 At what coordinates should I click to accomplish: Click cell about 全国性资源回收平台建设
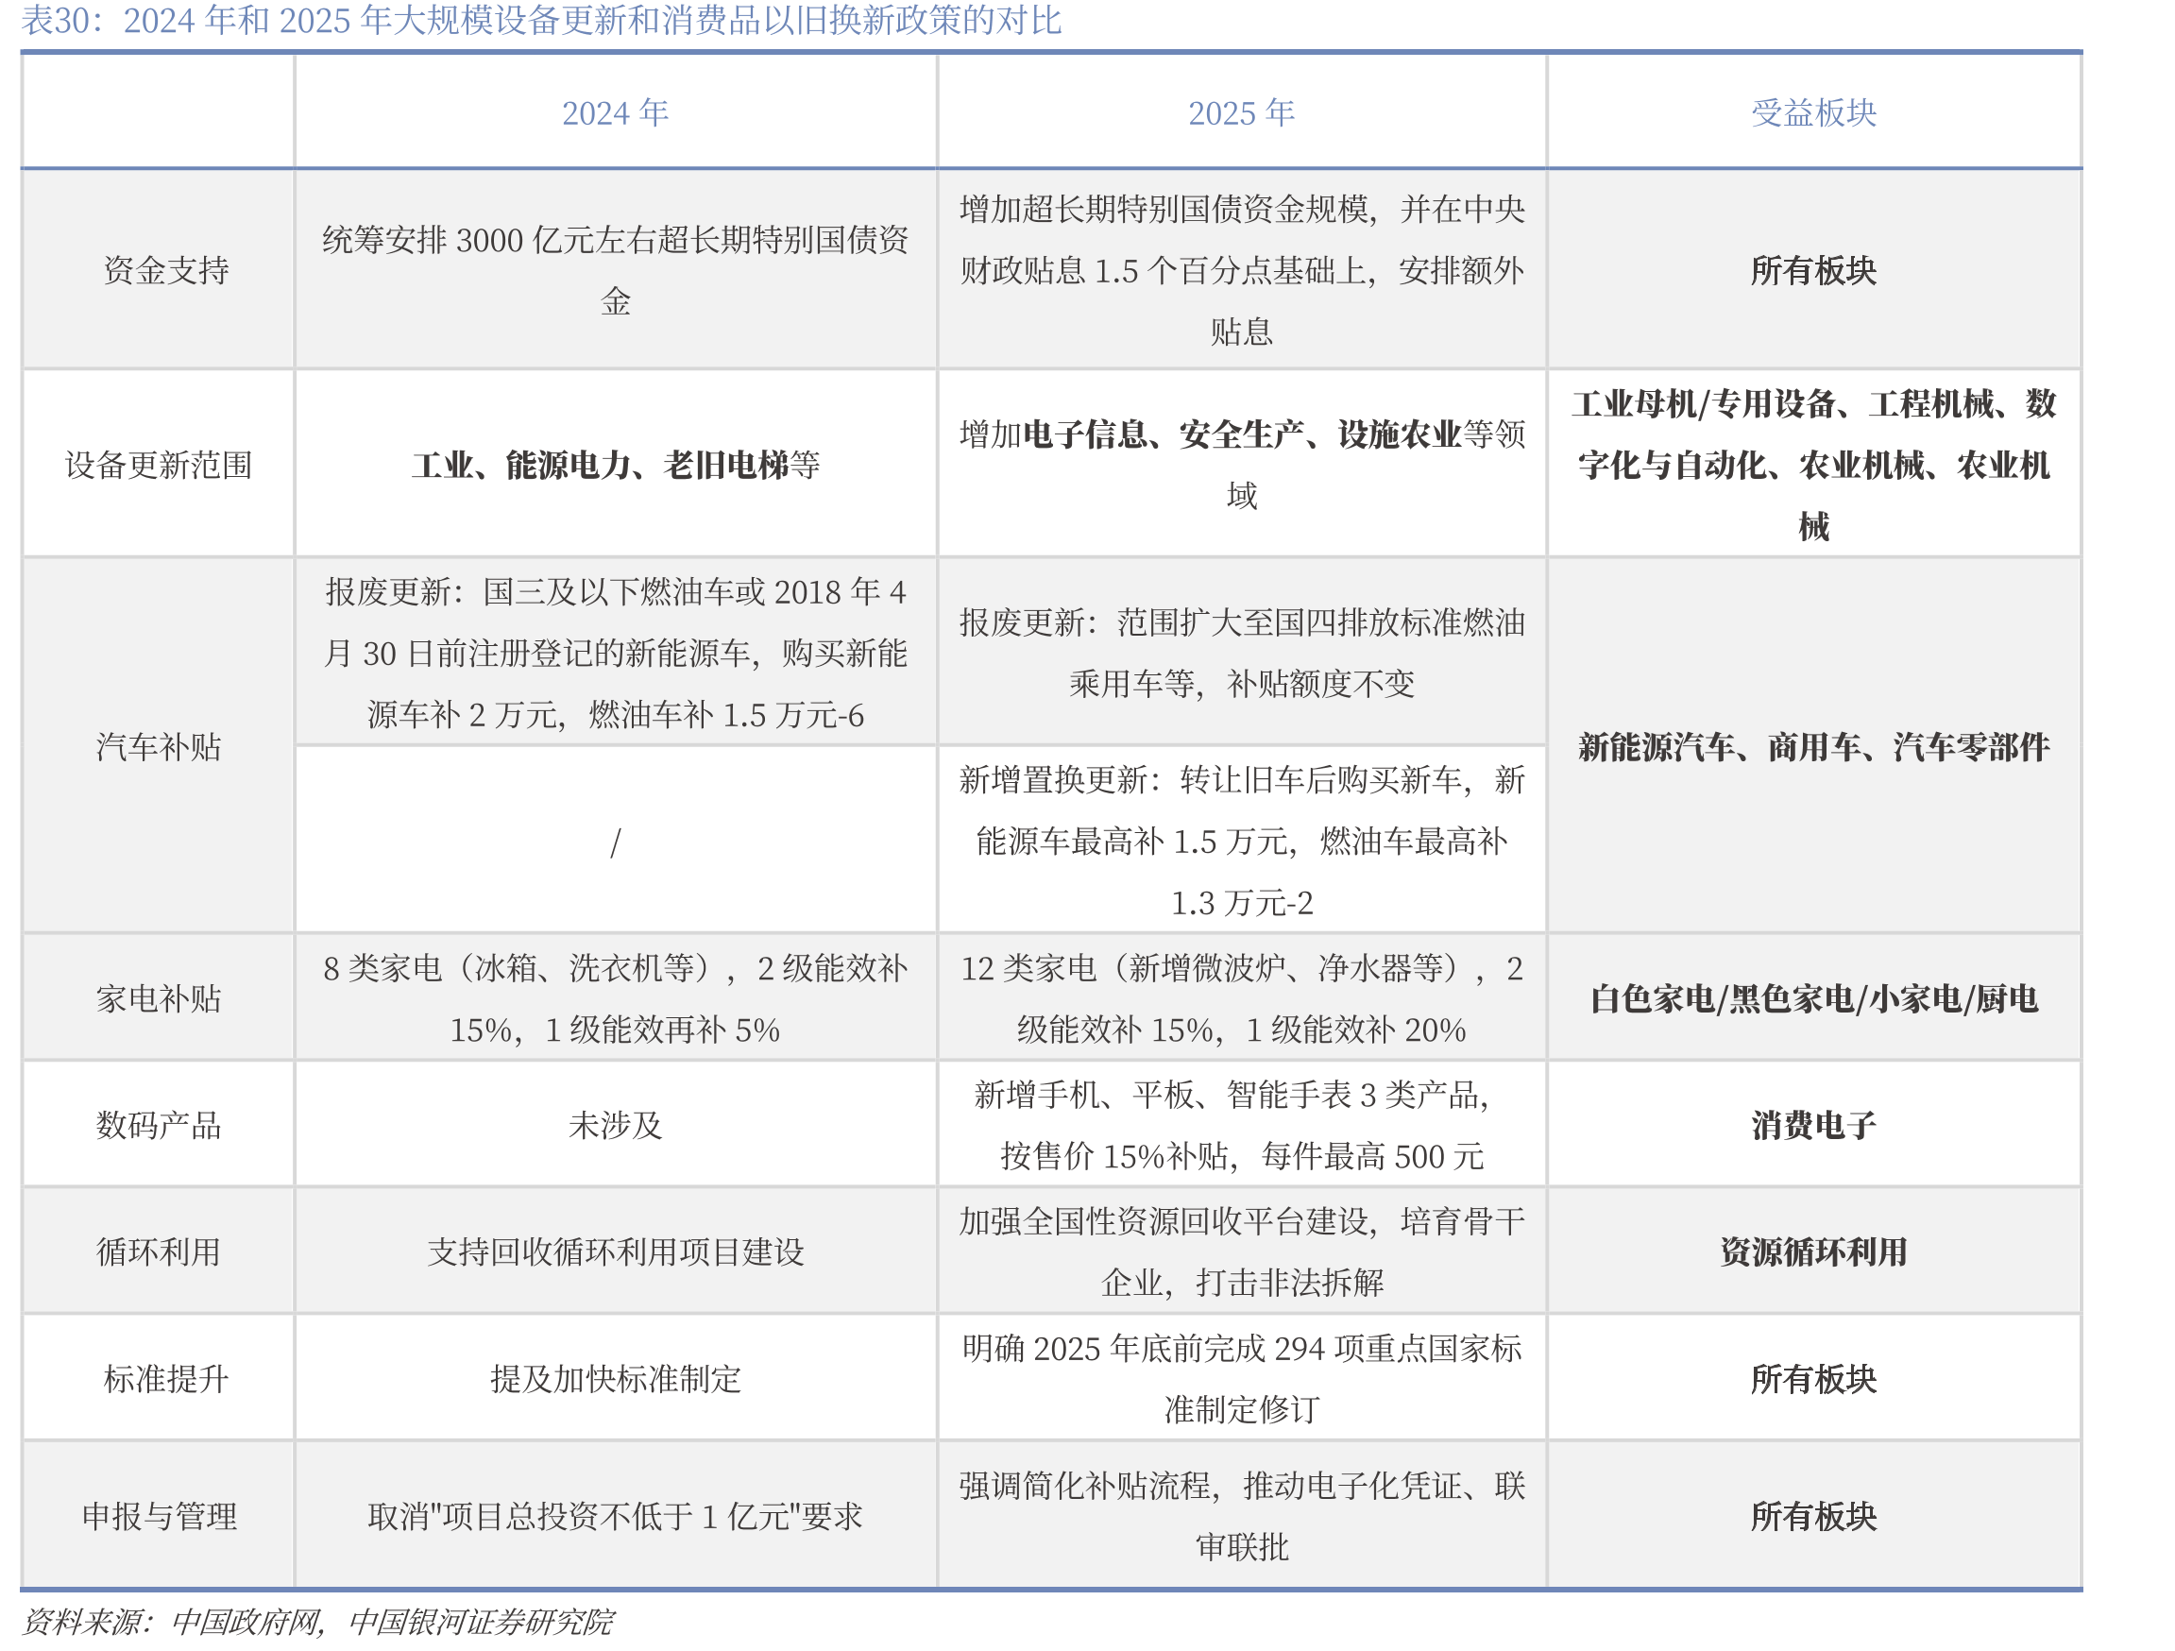tap(1242, 1251)
